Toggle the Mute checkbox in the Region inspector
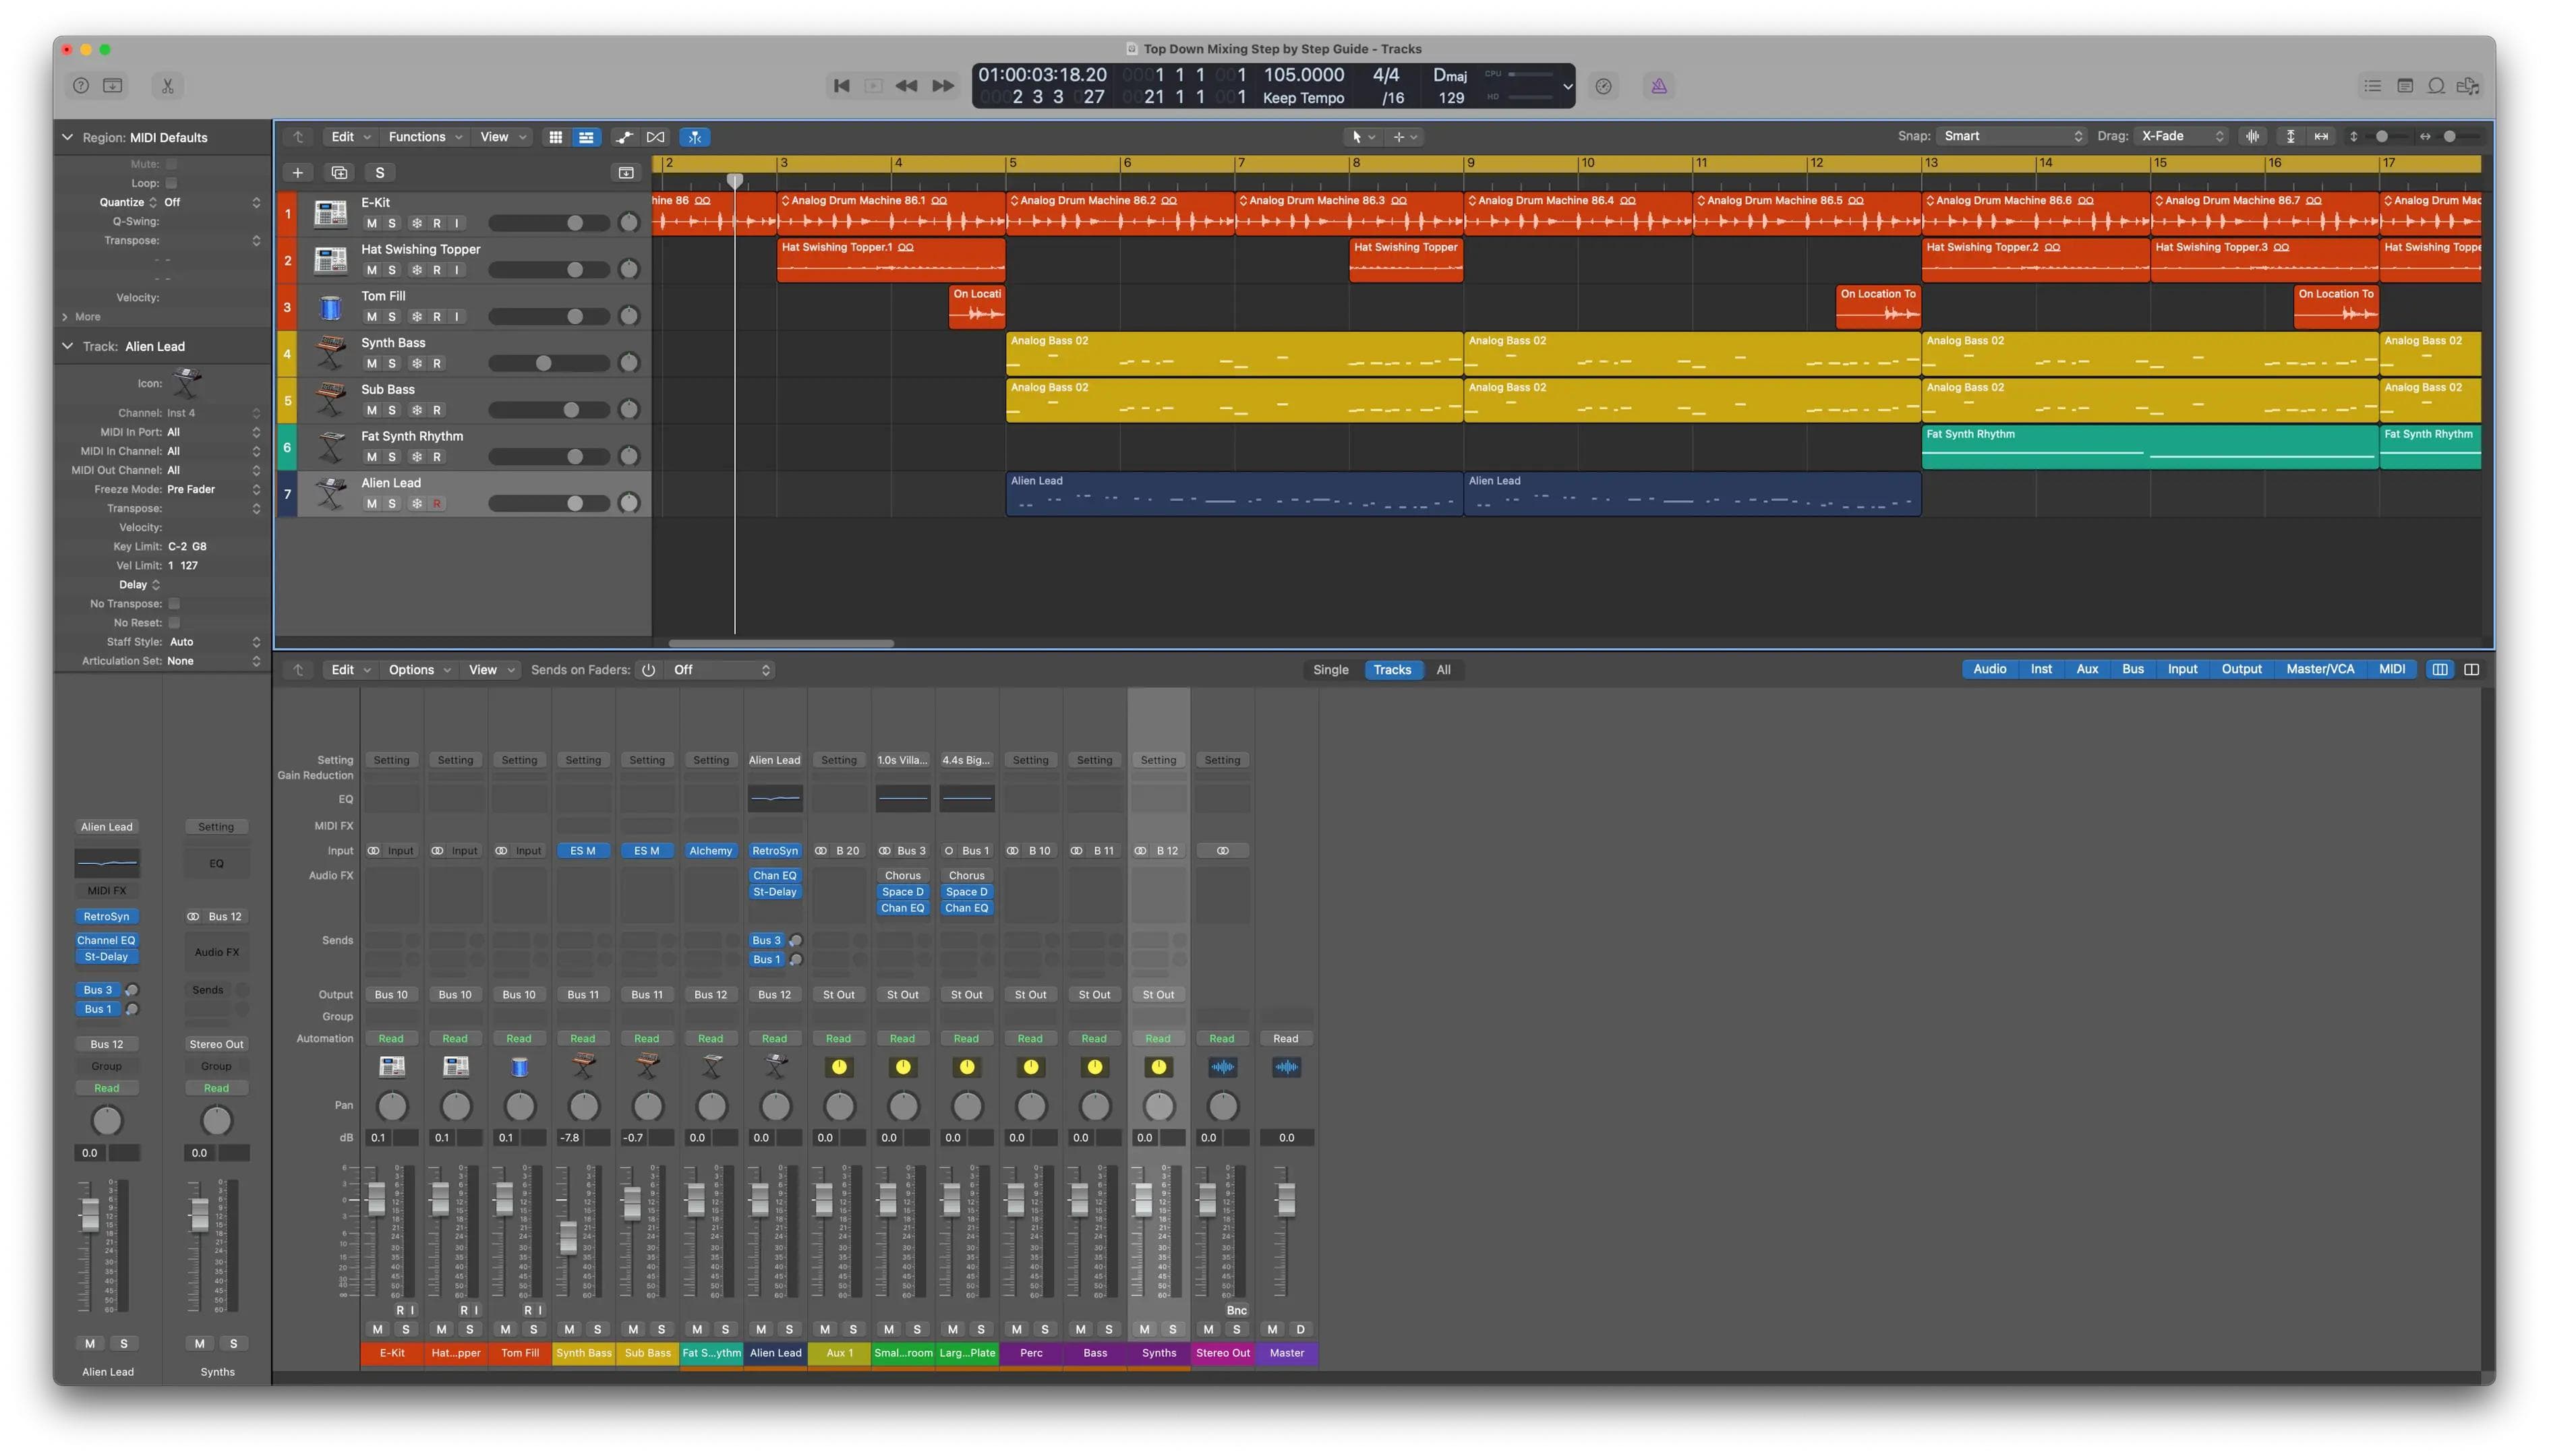Image resolution: width=2549 pixels, height=1456 pixels. click(171, 164)
